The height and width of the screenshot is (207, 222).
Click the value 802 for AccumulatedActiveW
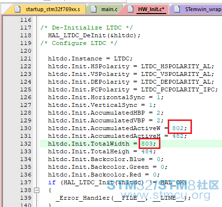pyautogui.click(x=178, y=128)
